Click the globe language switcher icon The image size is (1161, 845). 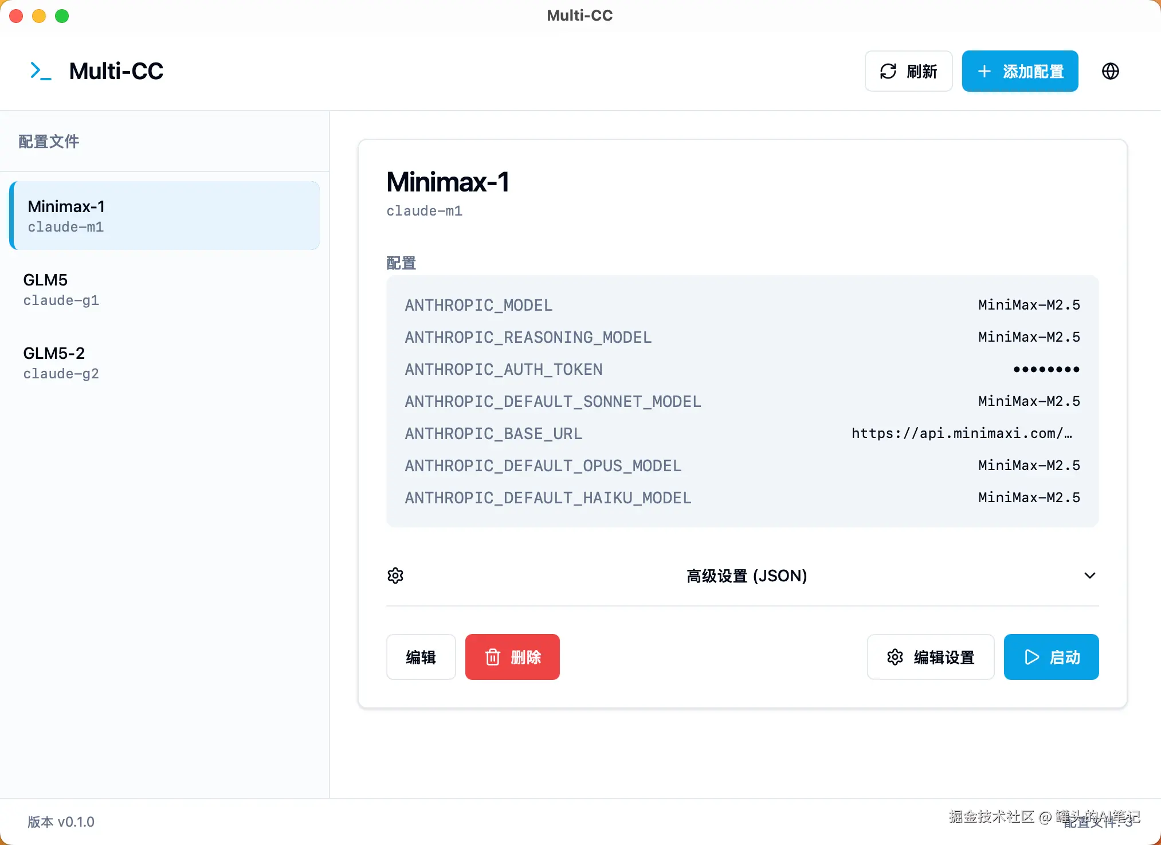tap(1110, 71)
